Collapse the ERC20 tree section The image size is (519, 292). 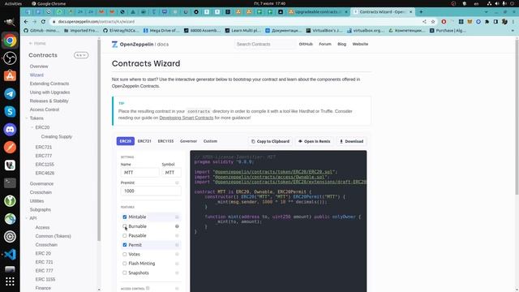point(32,127)
